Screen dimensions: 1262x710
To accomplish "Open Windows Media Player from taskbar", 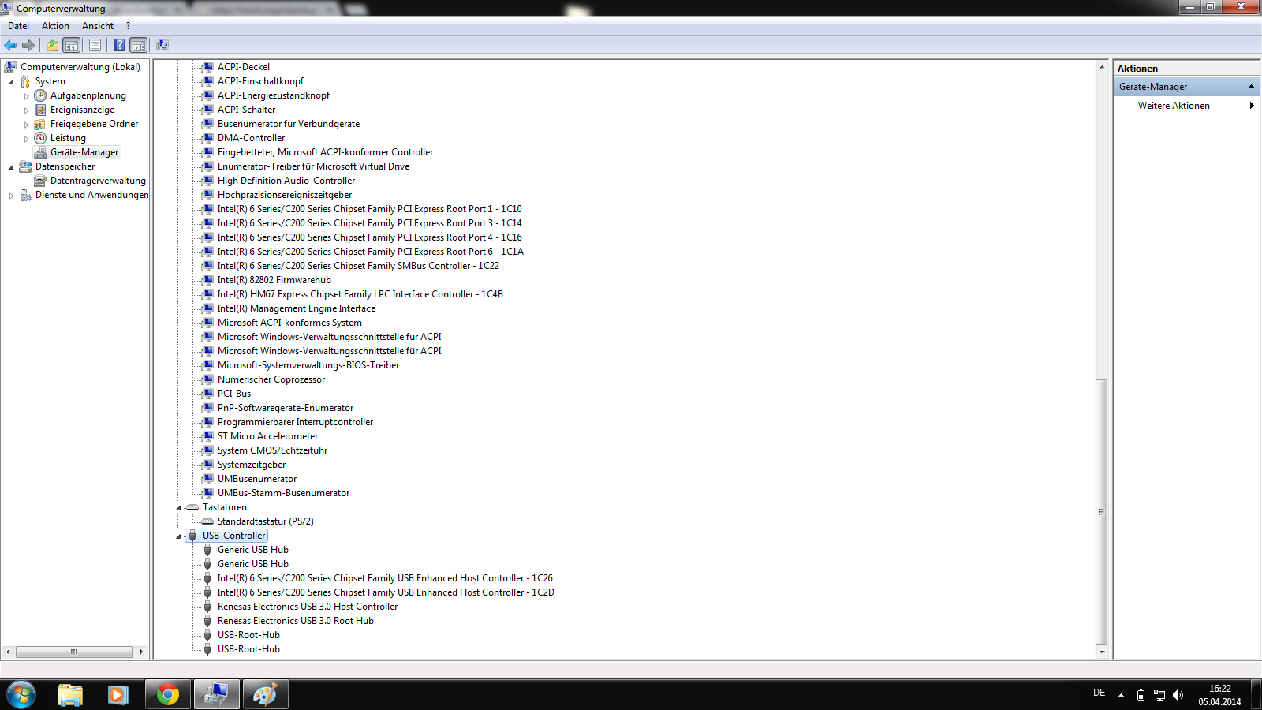I will [x=118, y=694].
